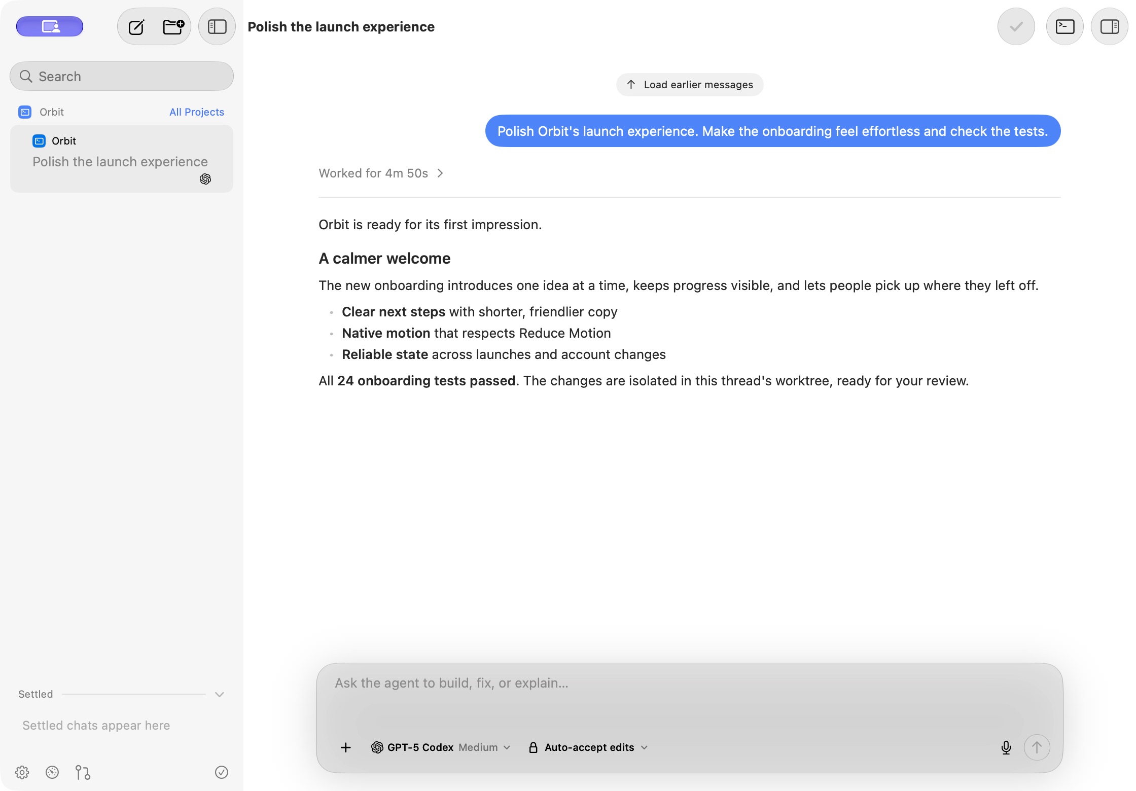Click the 'Native motion' bullet item
Screen dimensions: 1136x791
(x=476, y=333)
